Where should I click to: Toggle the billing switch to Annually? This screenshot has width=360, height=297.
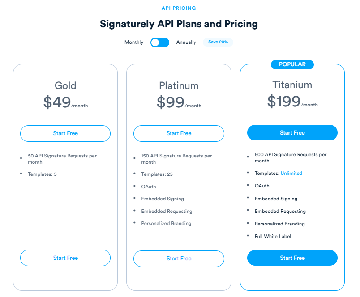tap(159, 42)
